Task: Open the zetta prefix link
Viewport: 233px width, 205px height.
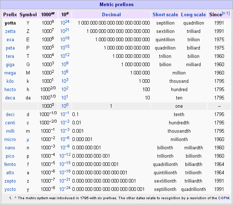Action: click(x=10, y=31)
